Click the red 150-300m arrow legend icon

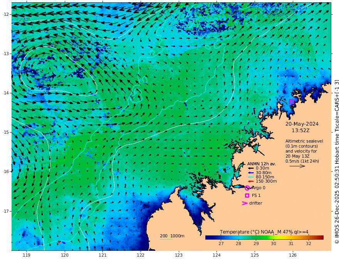pos(250,181)
